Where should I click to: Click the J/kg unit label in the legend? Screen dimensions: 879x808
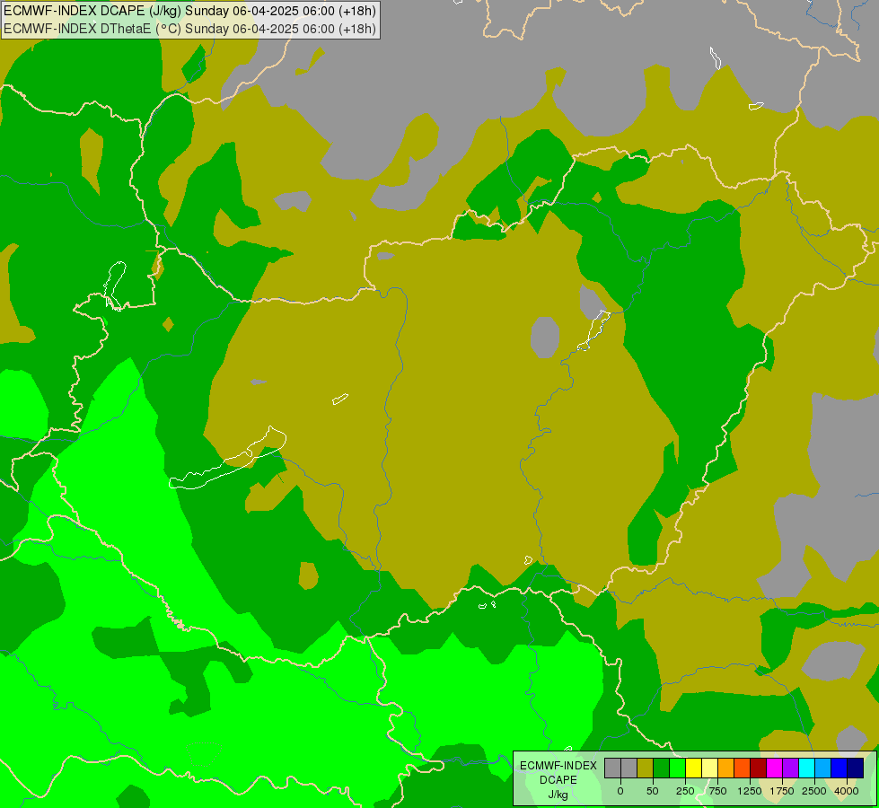pyautogui.click(x=558, y=795)
